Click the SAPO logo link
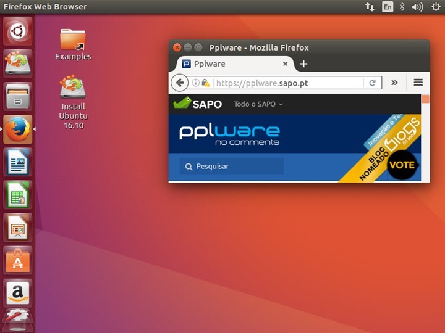The height and width of the screenshot is (333, 445). (198, 104)
